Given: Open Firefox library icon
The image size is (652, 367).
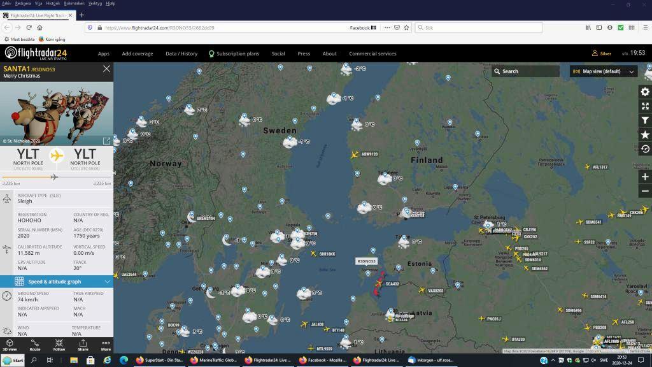Looking at the screenshot, I should [x=588, y=28].
